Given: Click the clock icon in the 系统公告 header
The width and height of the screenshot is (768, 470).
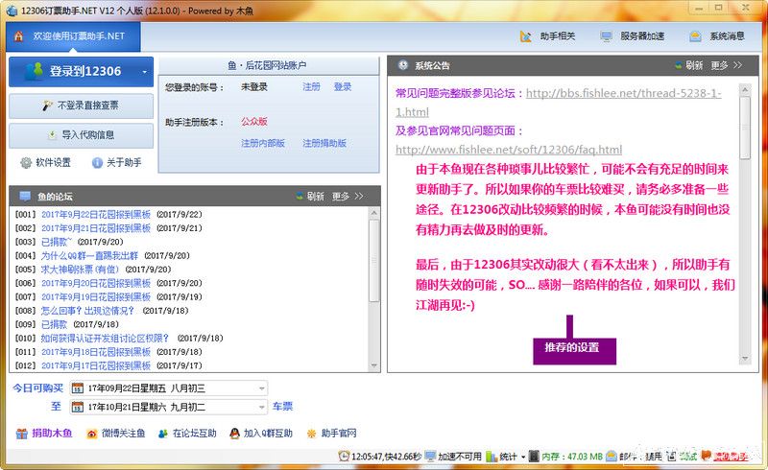Looking at the screenshot, I should click(x=403, y=65).
